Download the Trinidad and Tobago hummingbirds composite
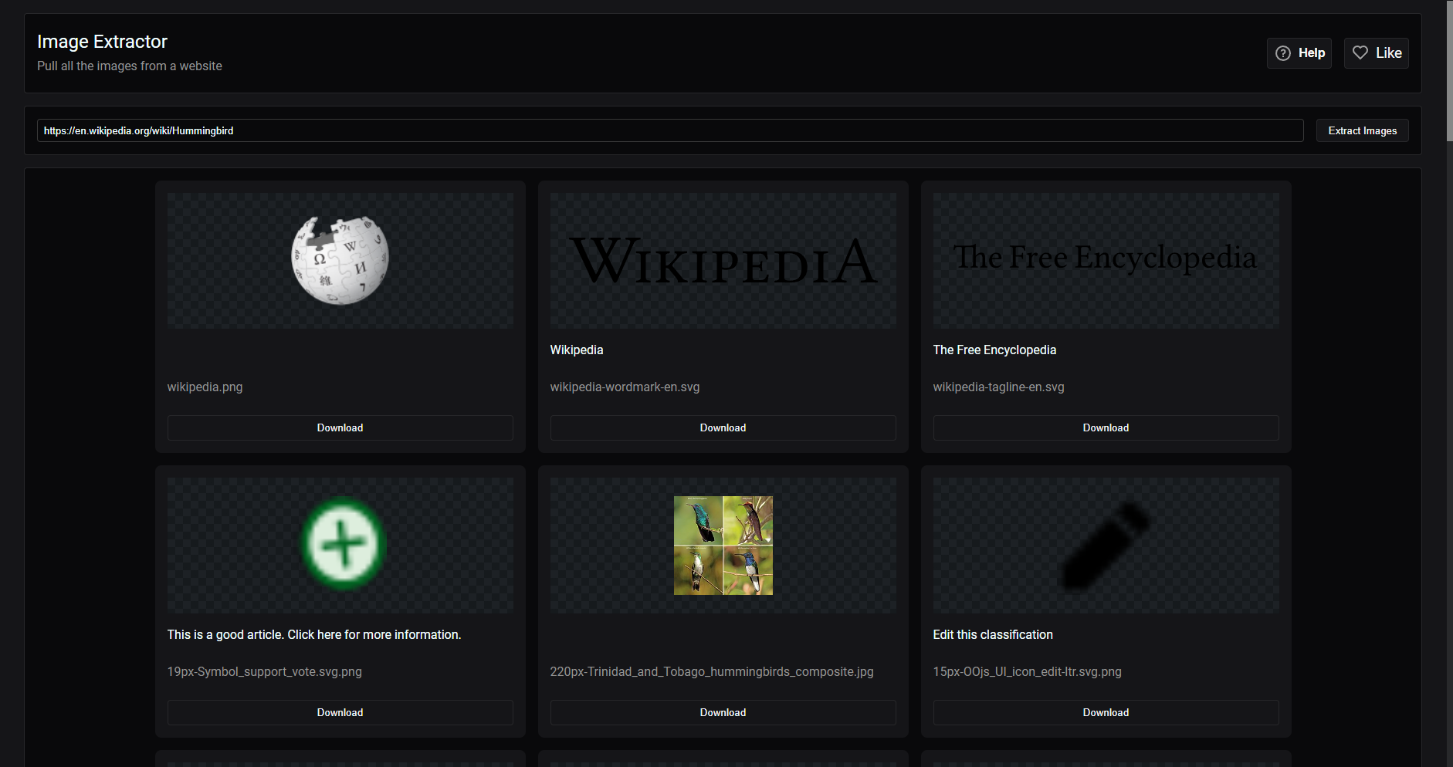 pyautogui.click(x=723, y=712)
